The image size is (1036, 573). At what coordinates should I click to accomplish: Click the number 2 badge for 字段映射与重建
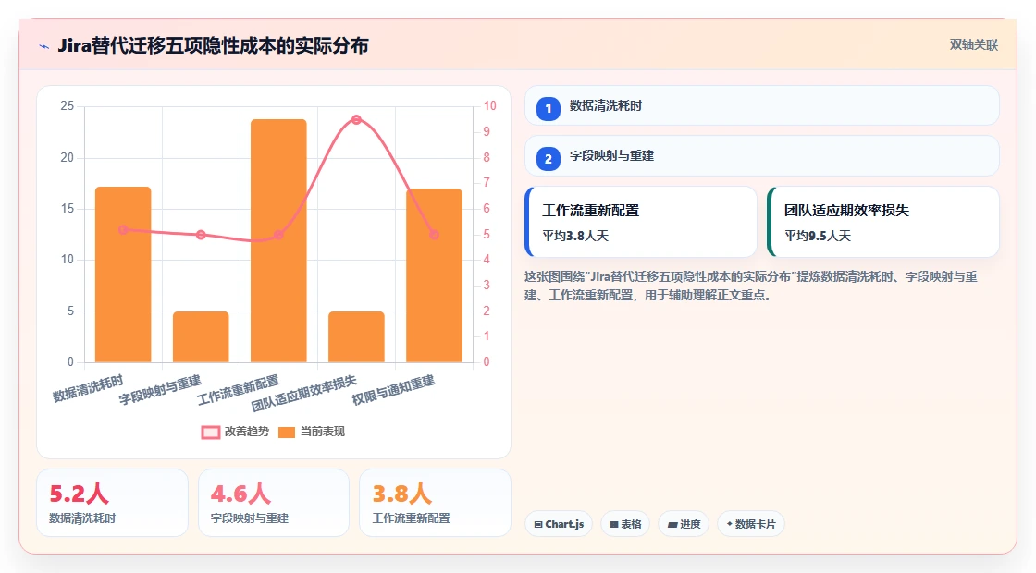(549, 158)
